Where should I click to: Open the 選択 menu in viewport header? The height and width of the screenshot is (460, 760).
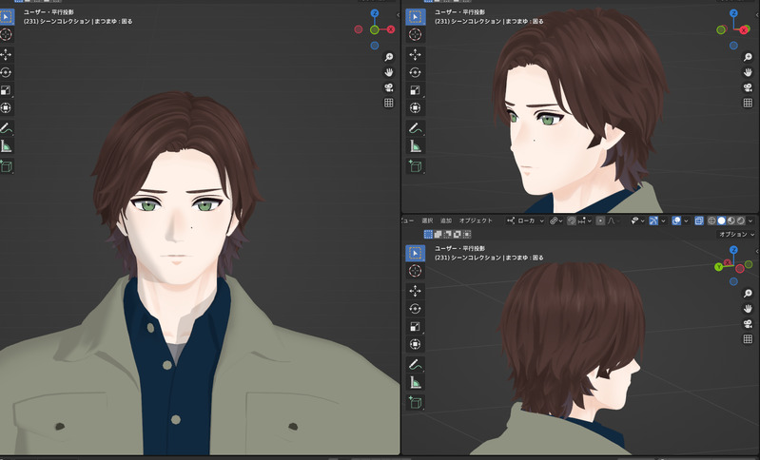tap(427, 220)
